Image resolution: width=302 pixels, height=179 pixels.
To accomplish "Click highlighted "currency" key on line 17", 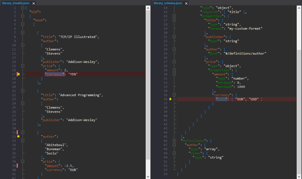I will point(55,74).
